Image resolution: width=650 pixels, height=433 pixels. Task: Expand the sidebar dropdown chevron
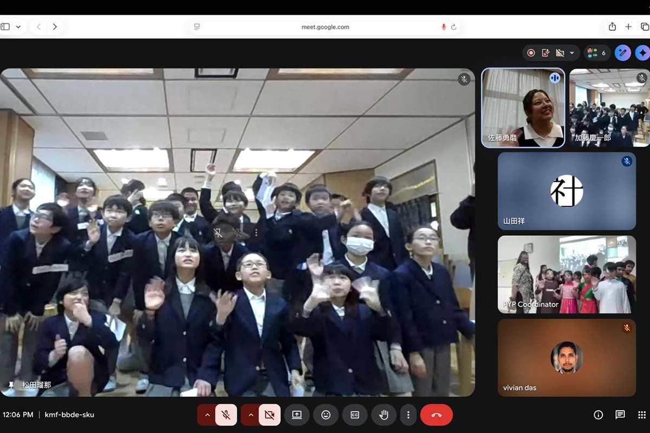(18, 27)
